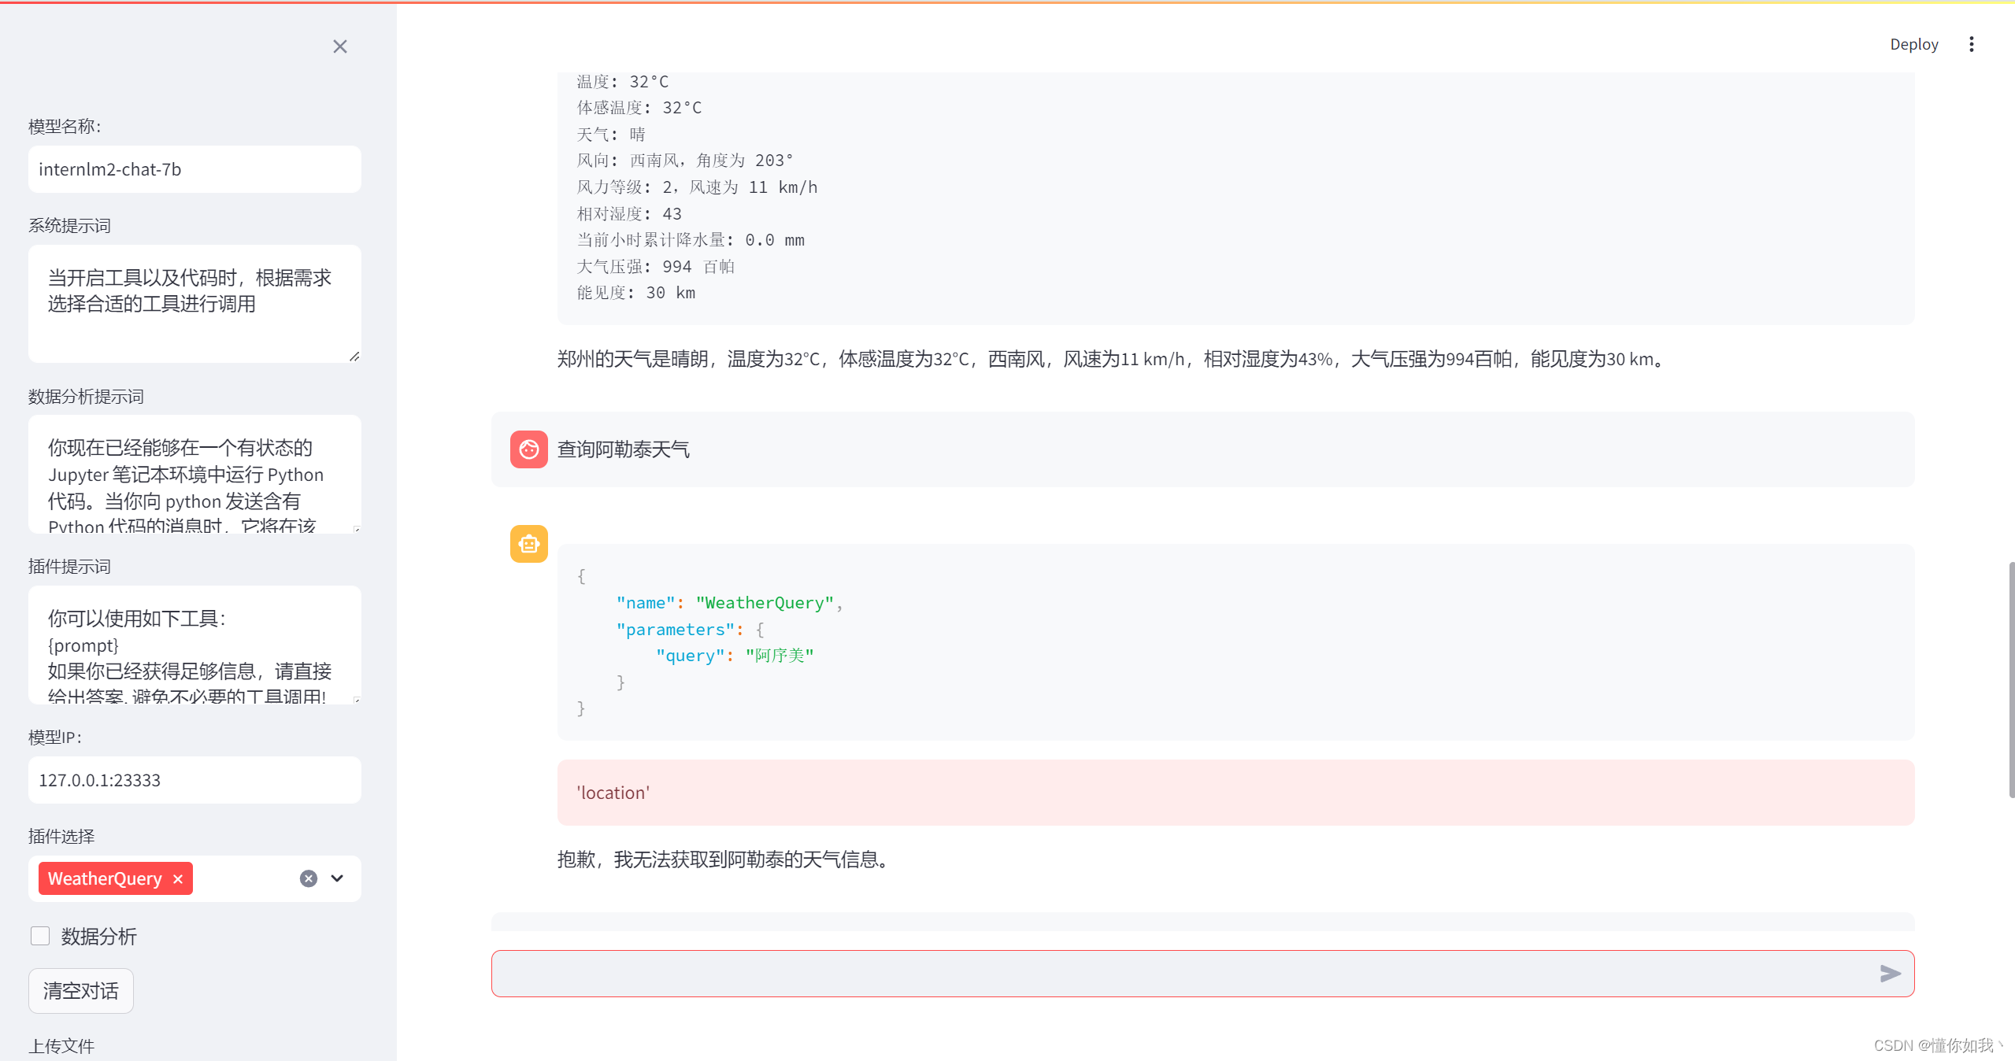The width and height of the screenshot is (2015, 1061).
Task: Open the three-dot main menu
Action: tap(1972, 44)
